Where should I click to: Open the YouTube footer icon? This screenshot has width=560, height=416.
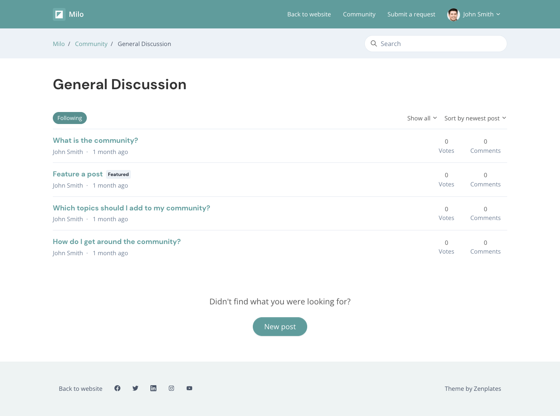click(x=189, y=388)
